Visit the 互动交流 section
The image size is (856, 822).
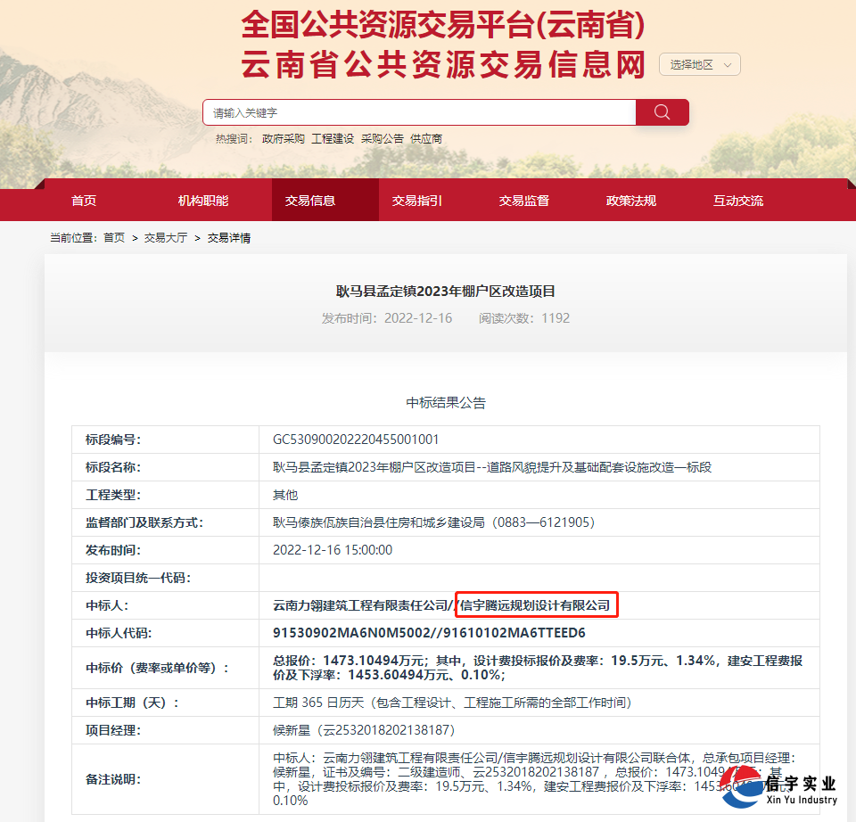click(737, 201)
